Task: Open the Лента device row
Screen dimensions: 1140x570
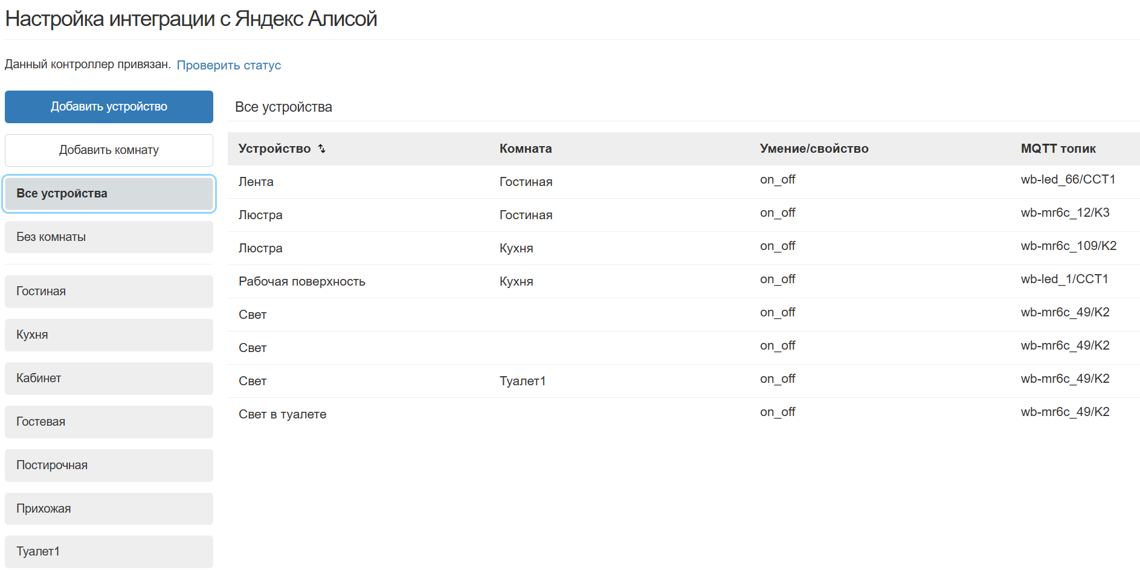Action: pyautogui.click(x=256, y=182)
